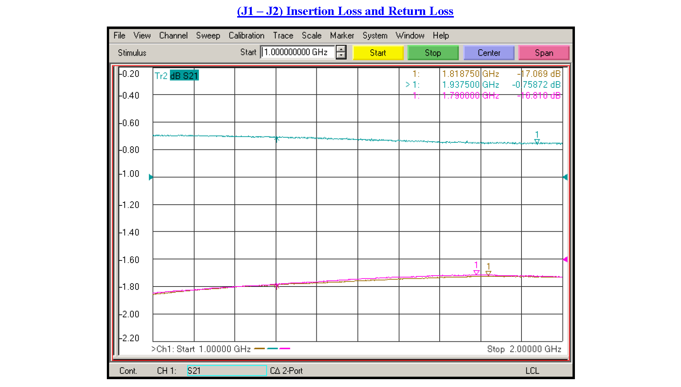Image resolution: width=681 pixels, height=387 pixels.
Task: Click the Start frequency input field
Action: coord(298,52)
